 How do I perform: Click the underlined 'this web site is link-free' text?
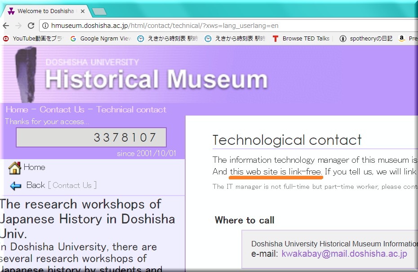(x=276, y=172)
